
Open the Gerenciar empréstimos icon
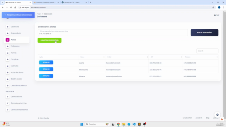point(7,110)
